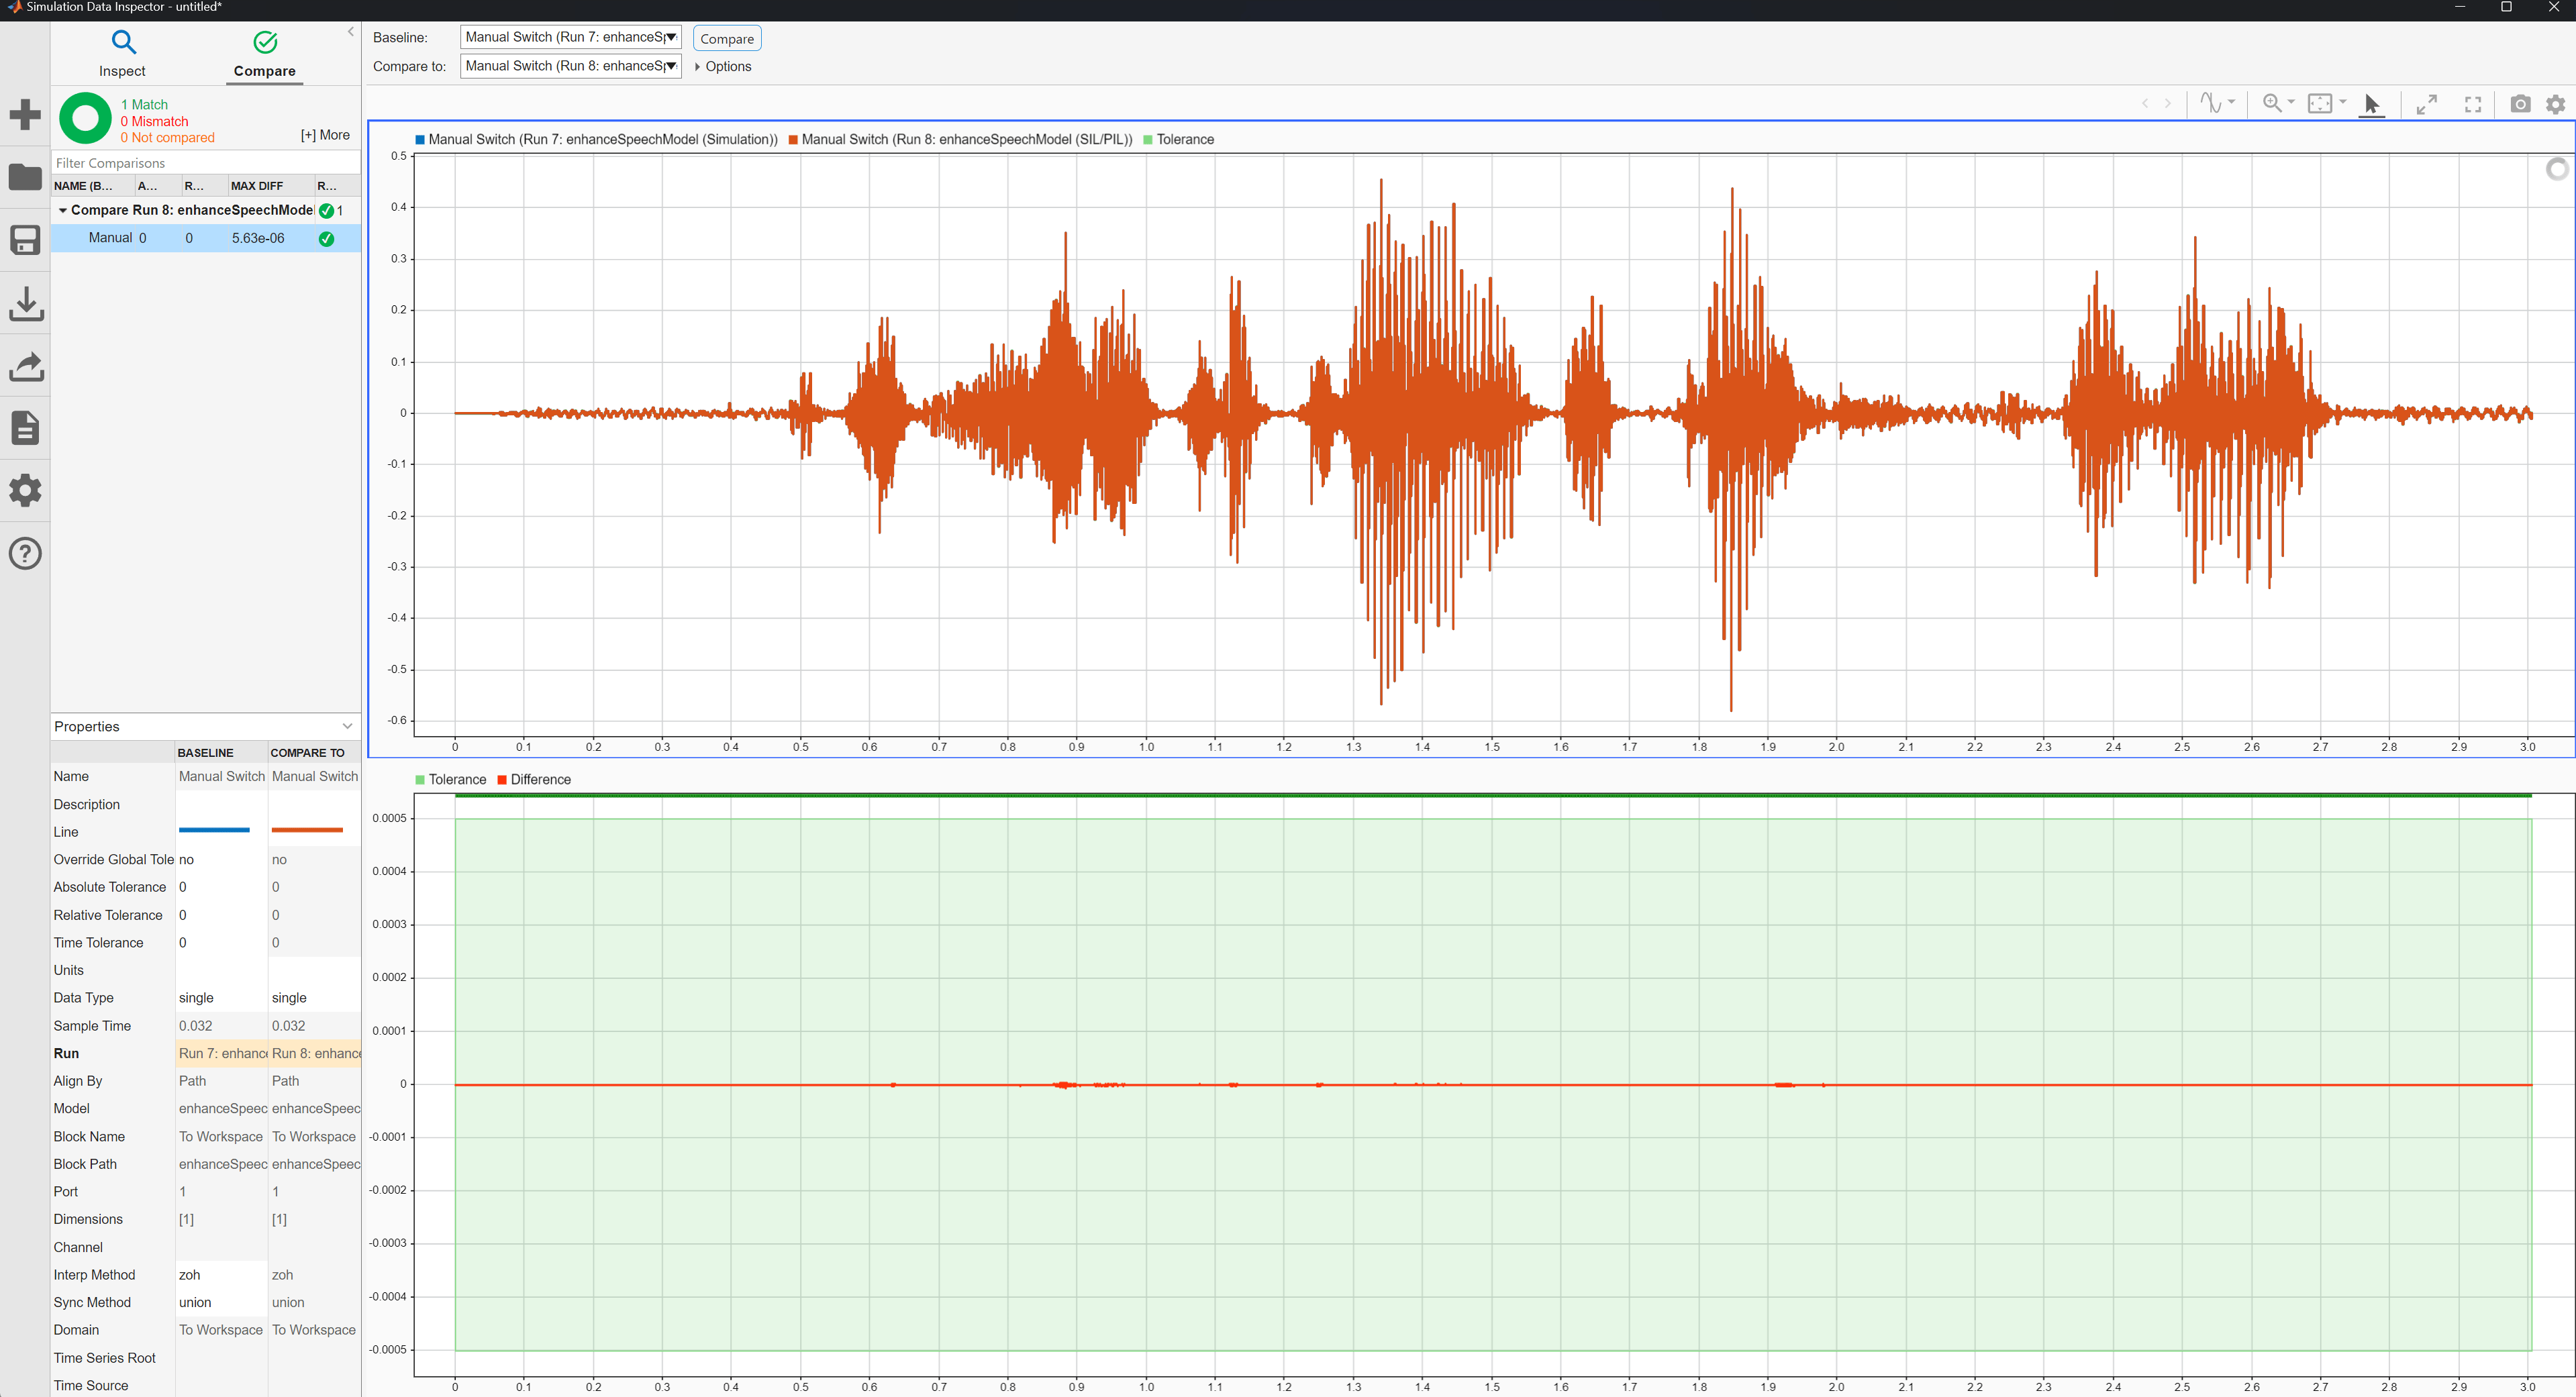Click the export share arrow sidebar icon
Screen dimensions: 2576x1397
click(x=25, y=366)
